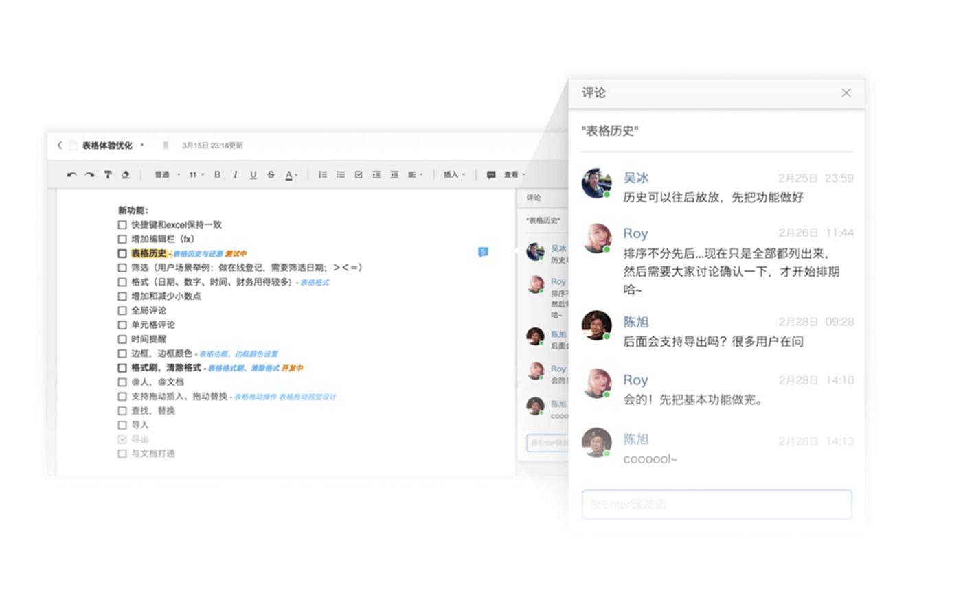Apply strikethrough formatting

click(271, 175)
